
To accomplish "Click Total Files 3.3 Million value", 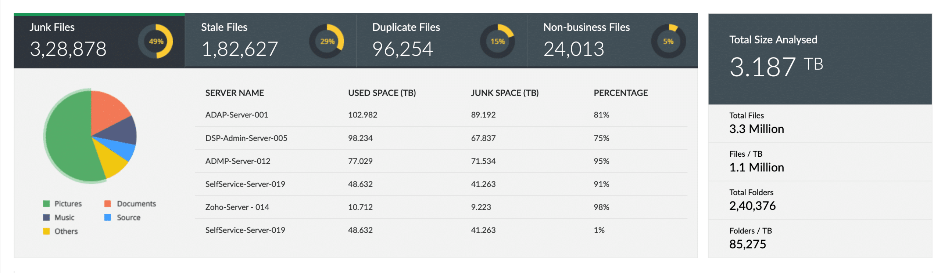I will 756,129.
